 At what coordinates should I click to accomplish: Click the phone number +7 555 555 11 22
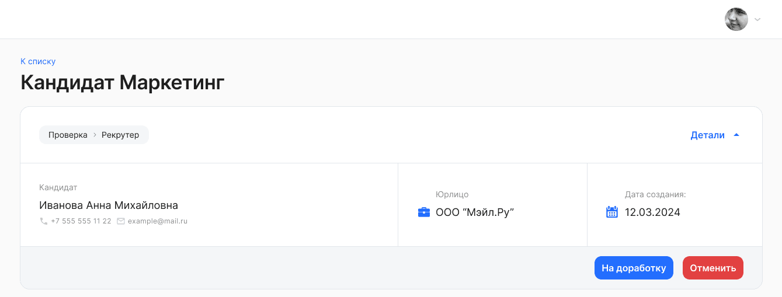click(x=81, y=222)
